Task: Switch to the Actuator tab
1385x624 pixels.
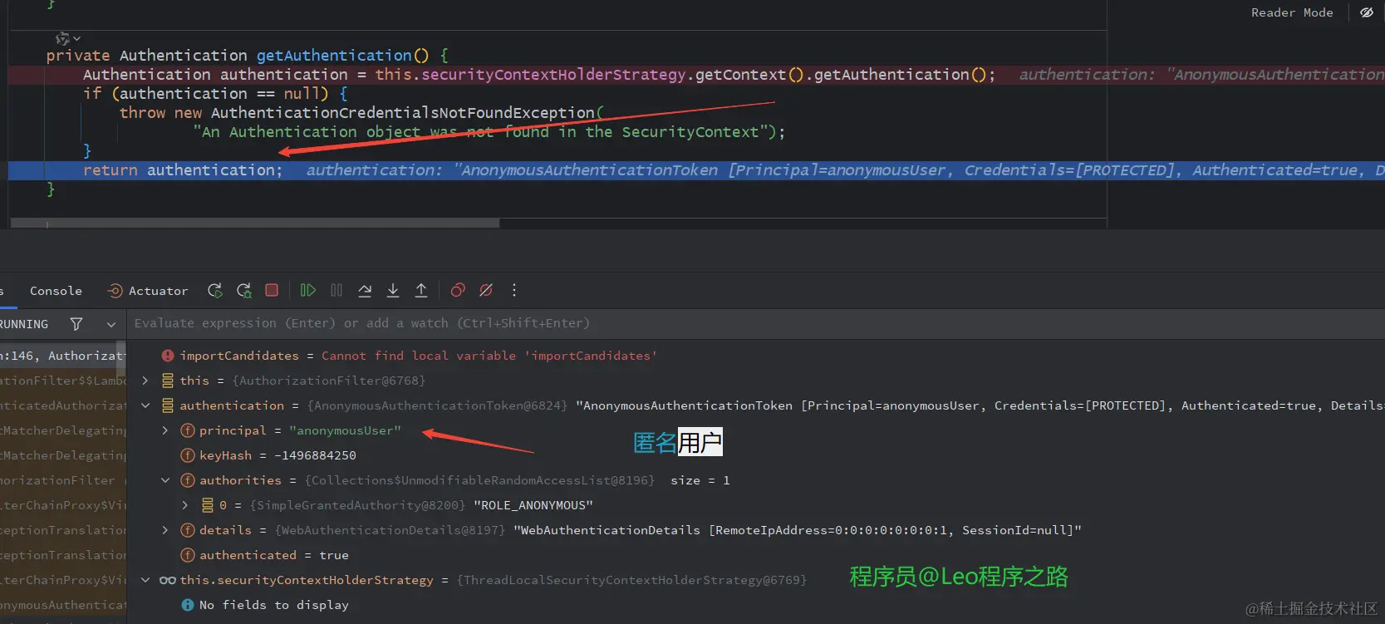Action: [148, 291]
